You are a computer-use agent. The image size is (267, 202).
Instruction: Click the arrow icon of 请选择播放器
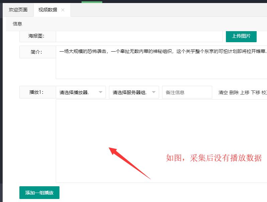pyautogui.click(x=101, y=92)
